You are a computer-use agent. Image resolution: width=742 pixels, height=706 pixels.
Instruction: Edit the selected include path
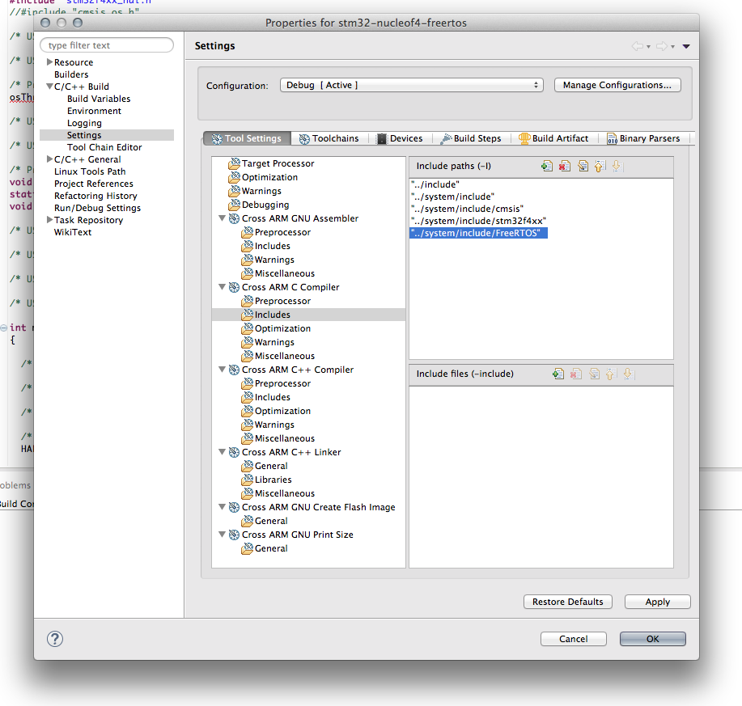coord(583,166)
